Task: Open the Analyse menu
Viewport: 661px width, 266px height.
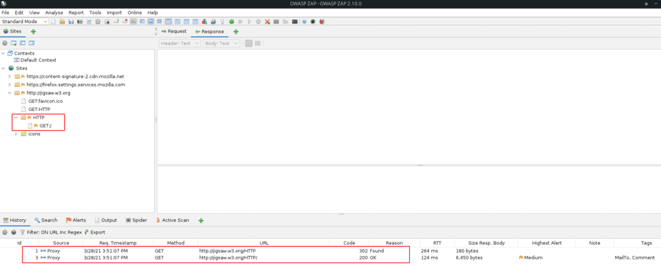Action: [54, 13]
